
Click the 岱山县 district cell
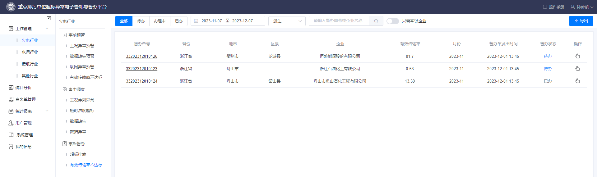(275, 81)
